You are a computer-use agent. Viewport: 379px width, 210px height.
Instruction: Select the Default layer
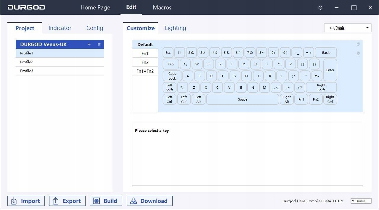click(x=145, y=44)
